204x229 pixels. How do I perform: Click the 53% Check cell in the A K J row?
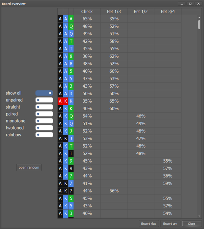(87, 138)
